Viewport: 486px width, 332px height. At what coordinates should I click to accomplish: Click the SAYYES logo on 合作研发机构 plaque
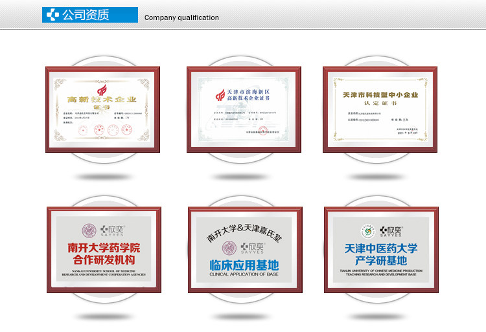(112, 231)
